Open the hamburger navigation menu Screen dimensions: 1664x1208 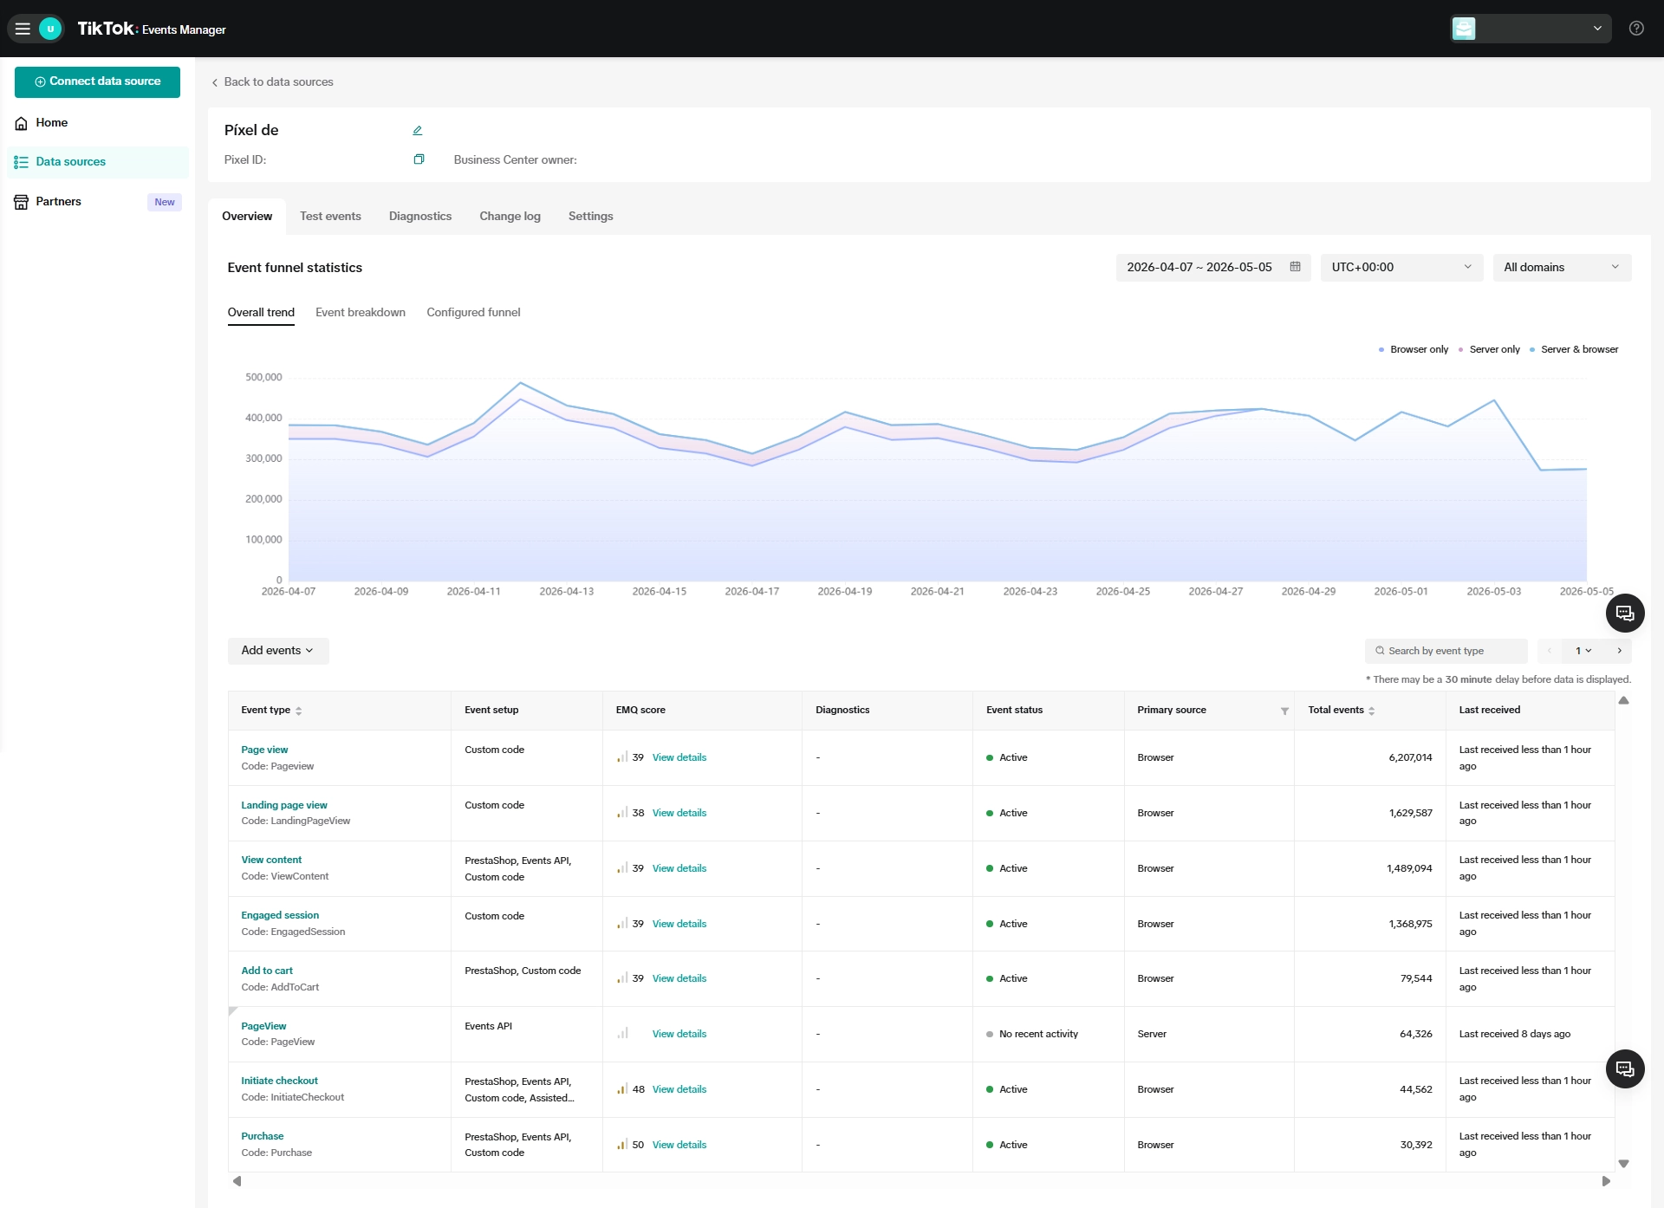23,29
